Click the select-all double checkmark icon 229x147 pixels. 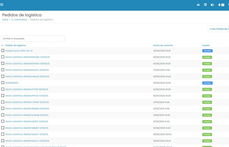[x=2, y=45]
